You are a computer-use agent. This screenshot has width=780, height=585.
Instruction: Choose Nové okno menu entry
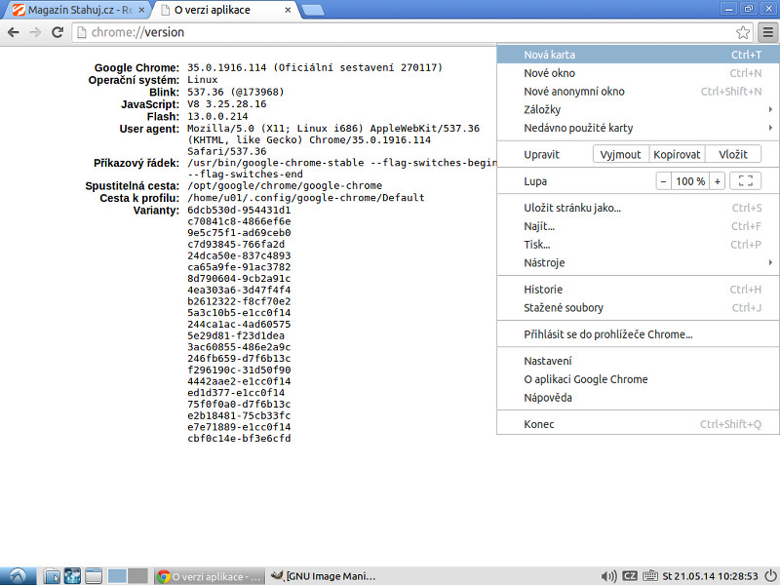pyautogui.click(x=639, y=73)
